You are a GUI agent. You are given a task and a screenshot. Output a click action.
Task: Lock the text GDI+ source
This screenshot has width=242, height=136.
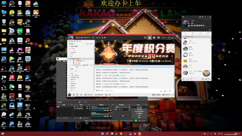click(89, 107)
